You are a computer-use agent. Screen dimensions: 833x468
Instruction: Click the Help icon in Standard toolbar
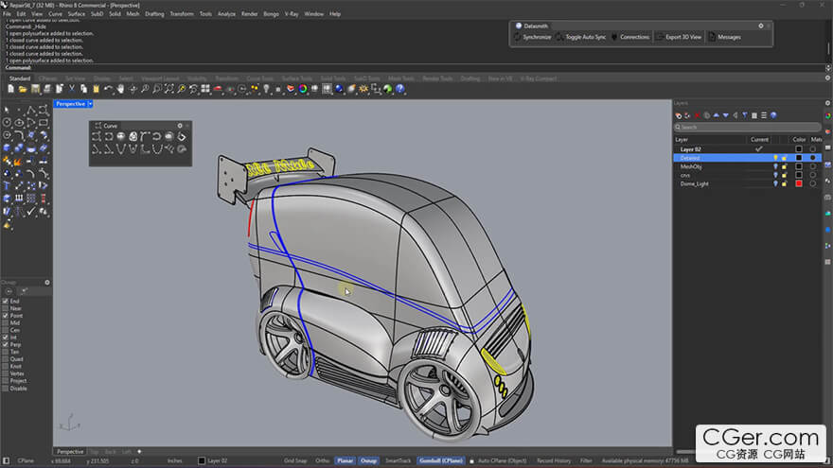(x=399, y=89)
